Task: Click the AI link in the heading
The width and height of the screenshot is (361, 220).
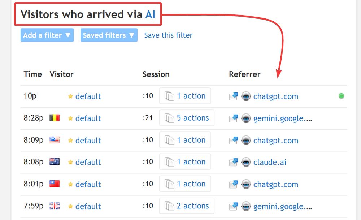Action: click(x=150, y=14)
